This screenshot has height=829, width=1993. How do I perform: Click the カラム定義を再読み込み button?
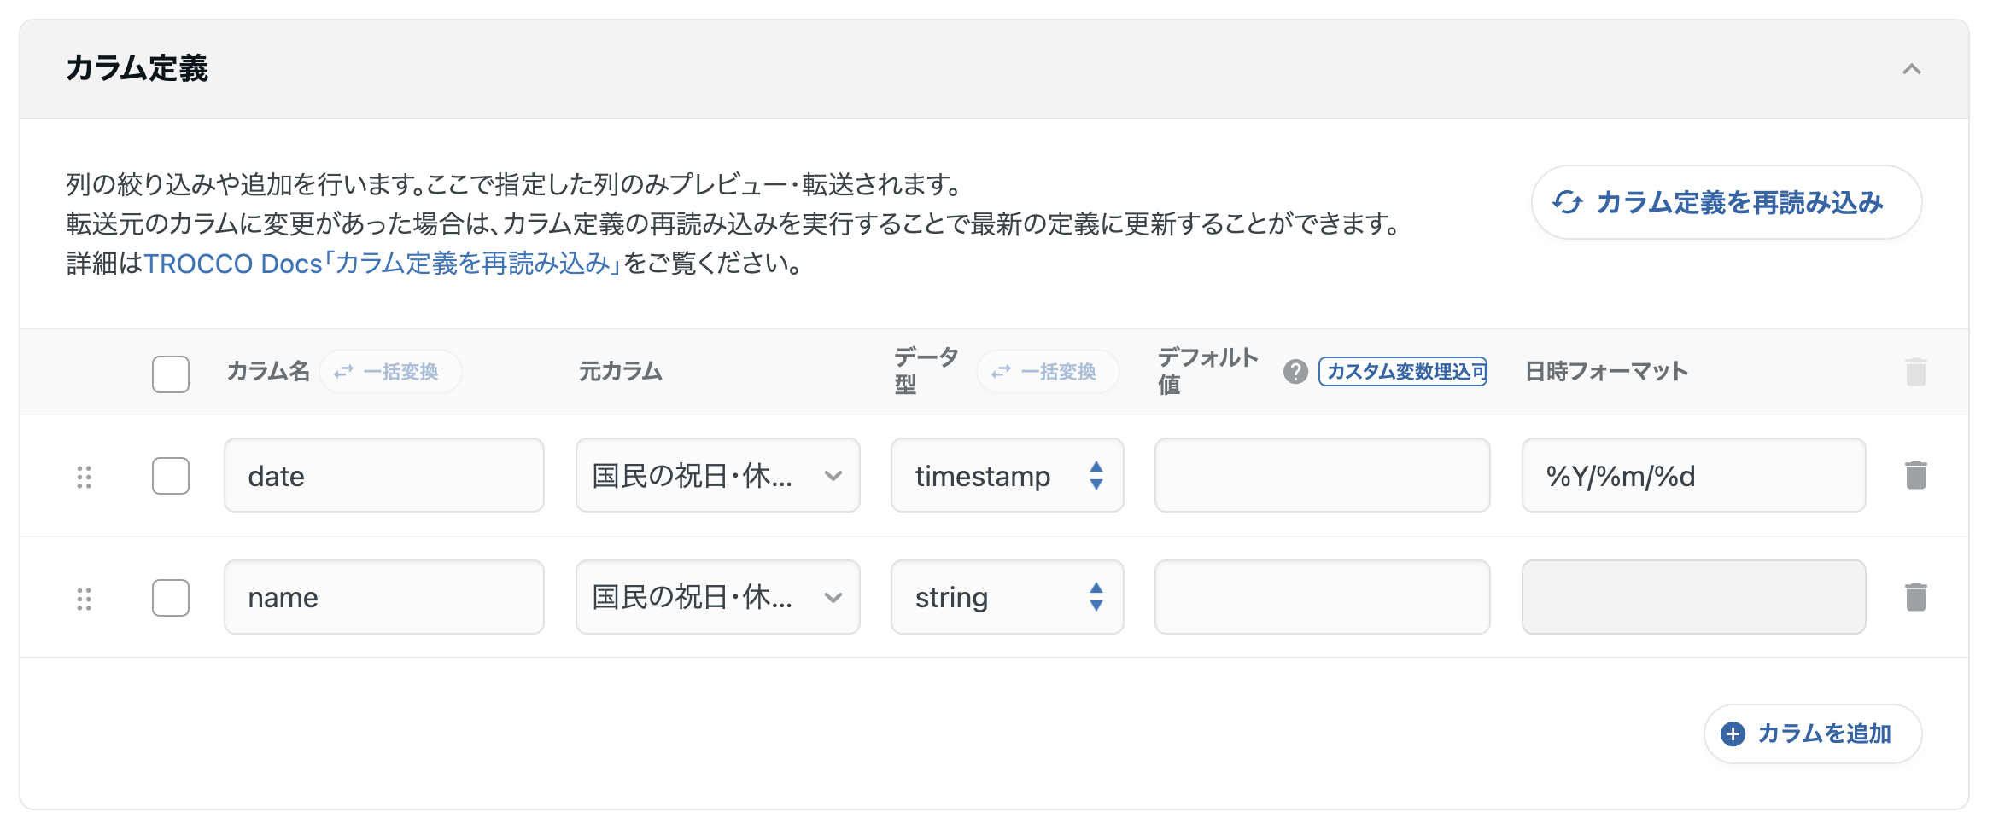1727,202
